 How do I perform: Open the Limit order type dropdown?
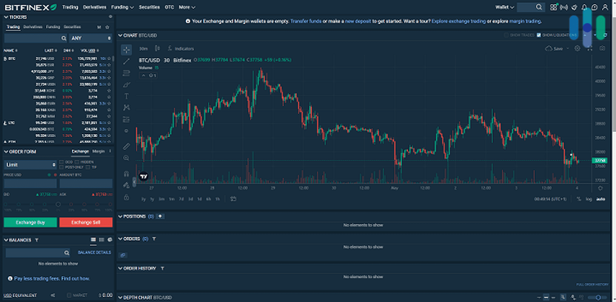(30, 164)
